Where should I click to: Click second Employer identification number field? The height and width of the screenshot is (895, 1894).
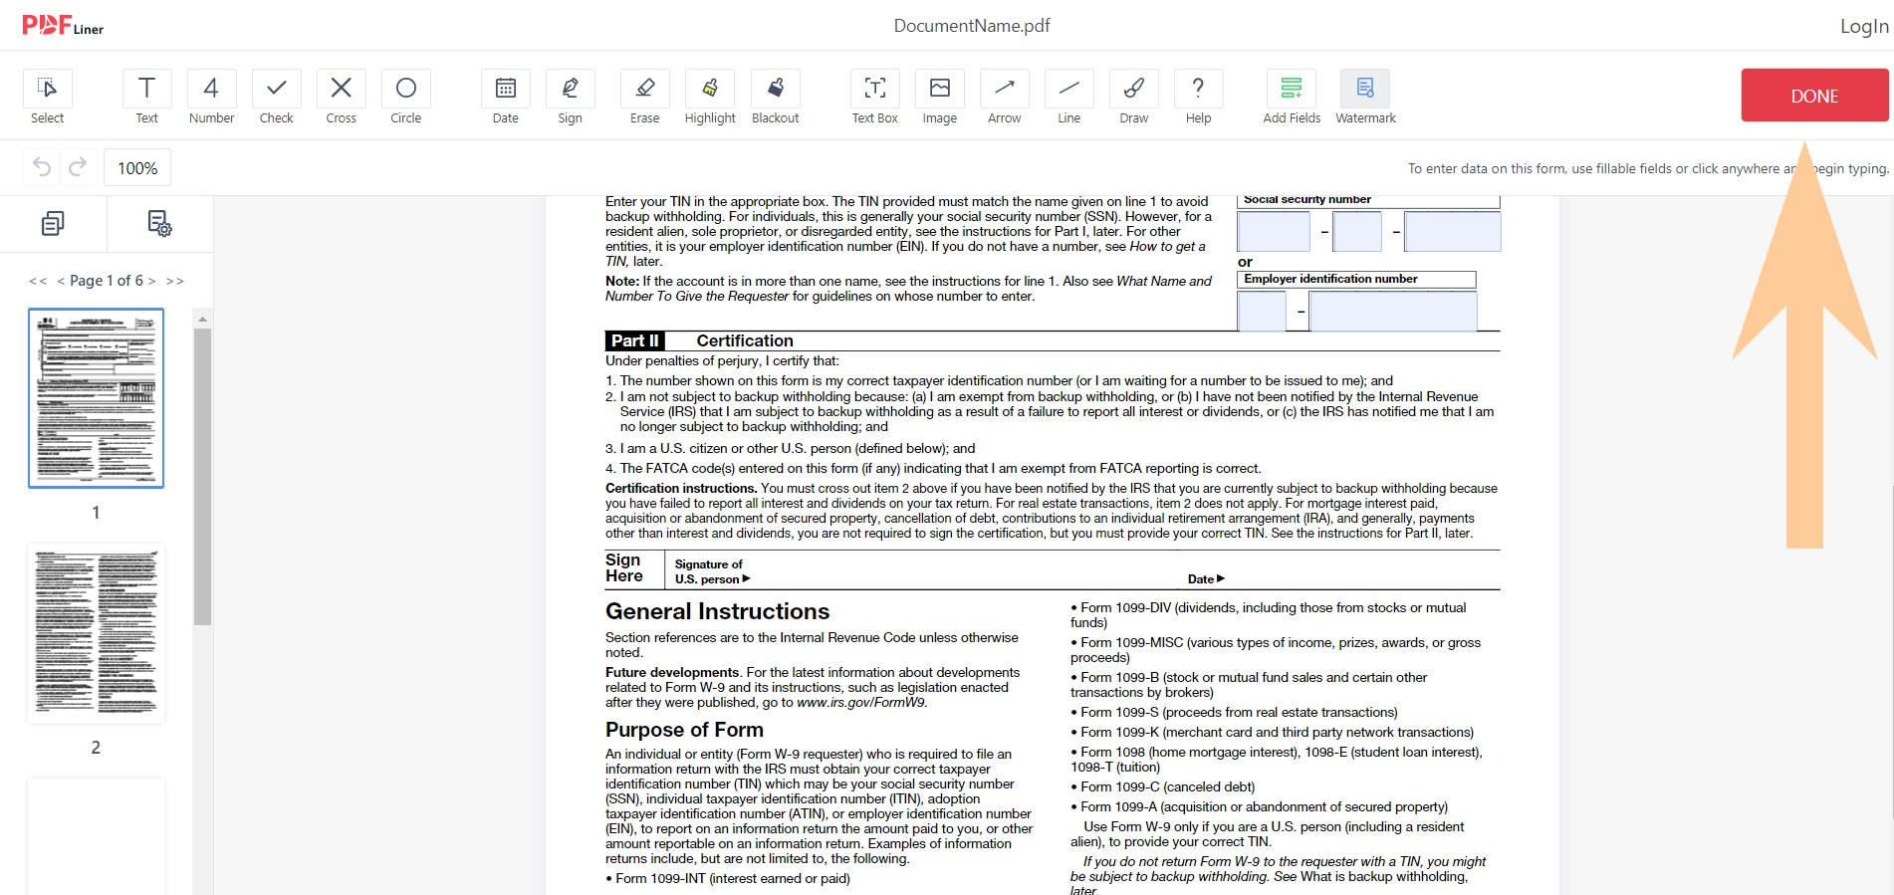(x=1393, y=311)
